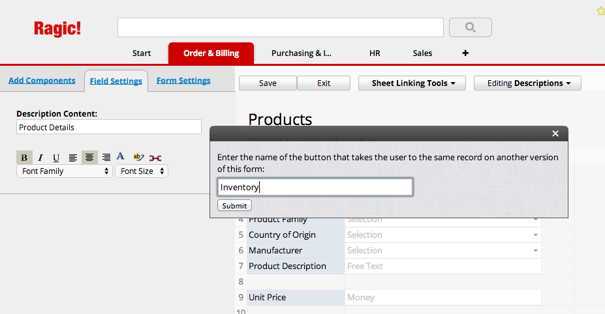Switch to Field Settings panel
The width and height of the screenshot is (605, 314).
click(x=116, y=81)
